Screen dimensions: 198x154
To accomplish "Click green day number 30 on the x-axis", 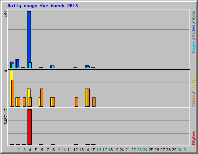I will (180, 150).
